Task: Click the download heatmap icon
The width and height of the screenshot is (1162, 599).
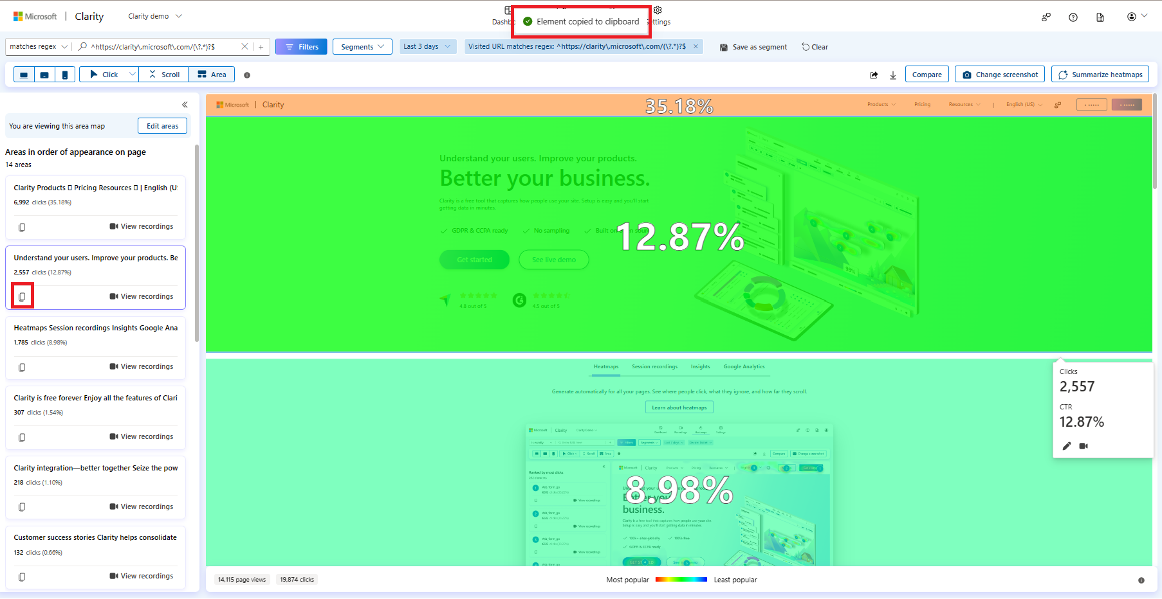Action: (893, 75)
